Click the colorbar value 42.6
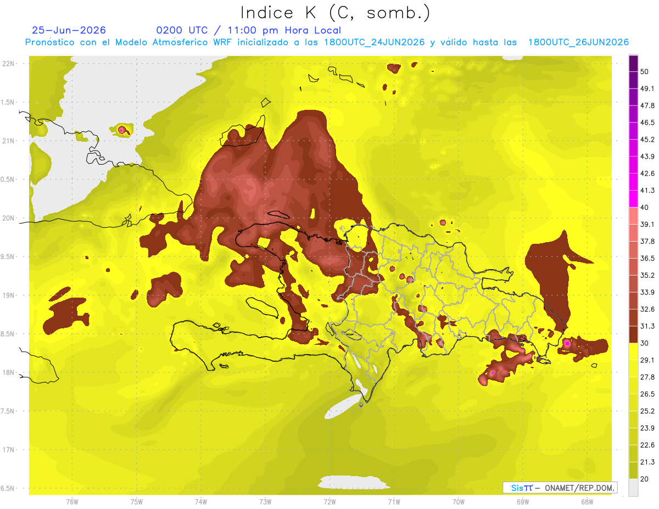This screenshot has height=509, width=659. [x=647, y=174]
